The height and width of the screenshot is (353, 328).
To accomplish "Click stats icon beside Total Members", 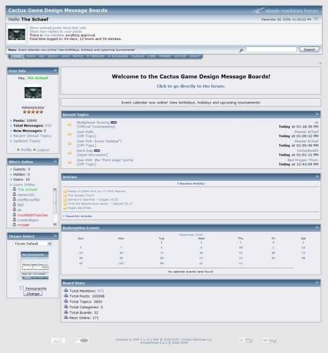I will [66, 290].
